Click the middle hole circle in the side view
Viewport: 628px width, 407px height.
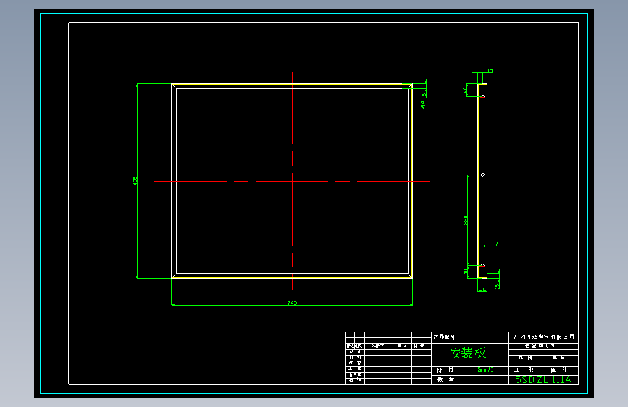483,175
